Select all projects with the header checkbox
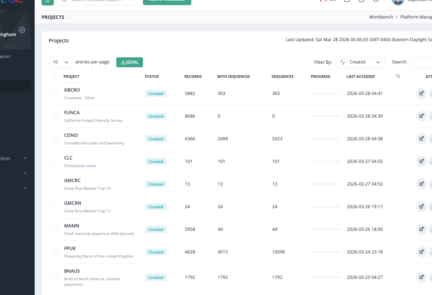 click(55, 76)
